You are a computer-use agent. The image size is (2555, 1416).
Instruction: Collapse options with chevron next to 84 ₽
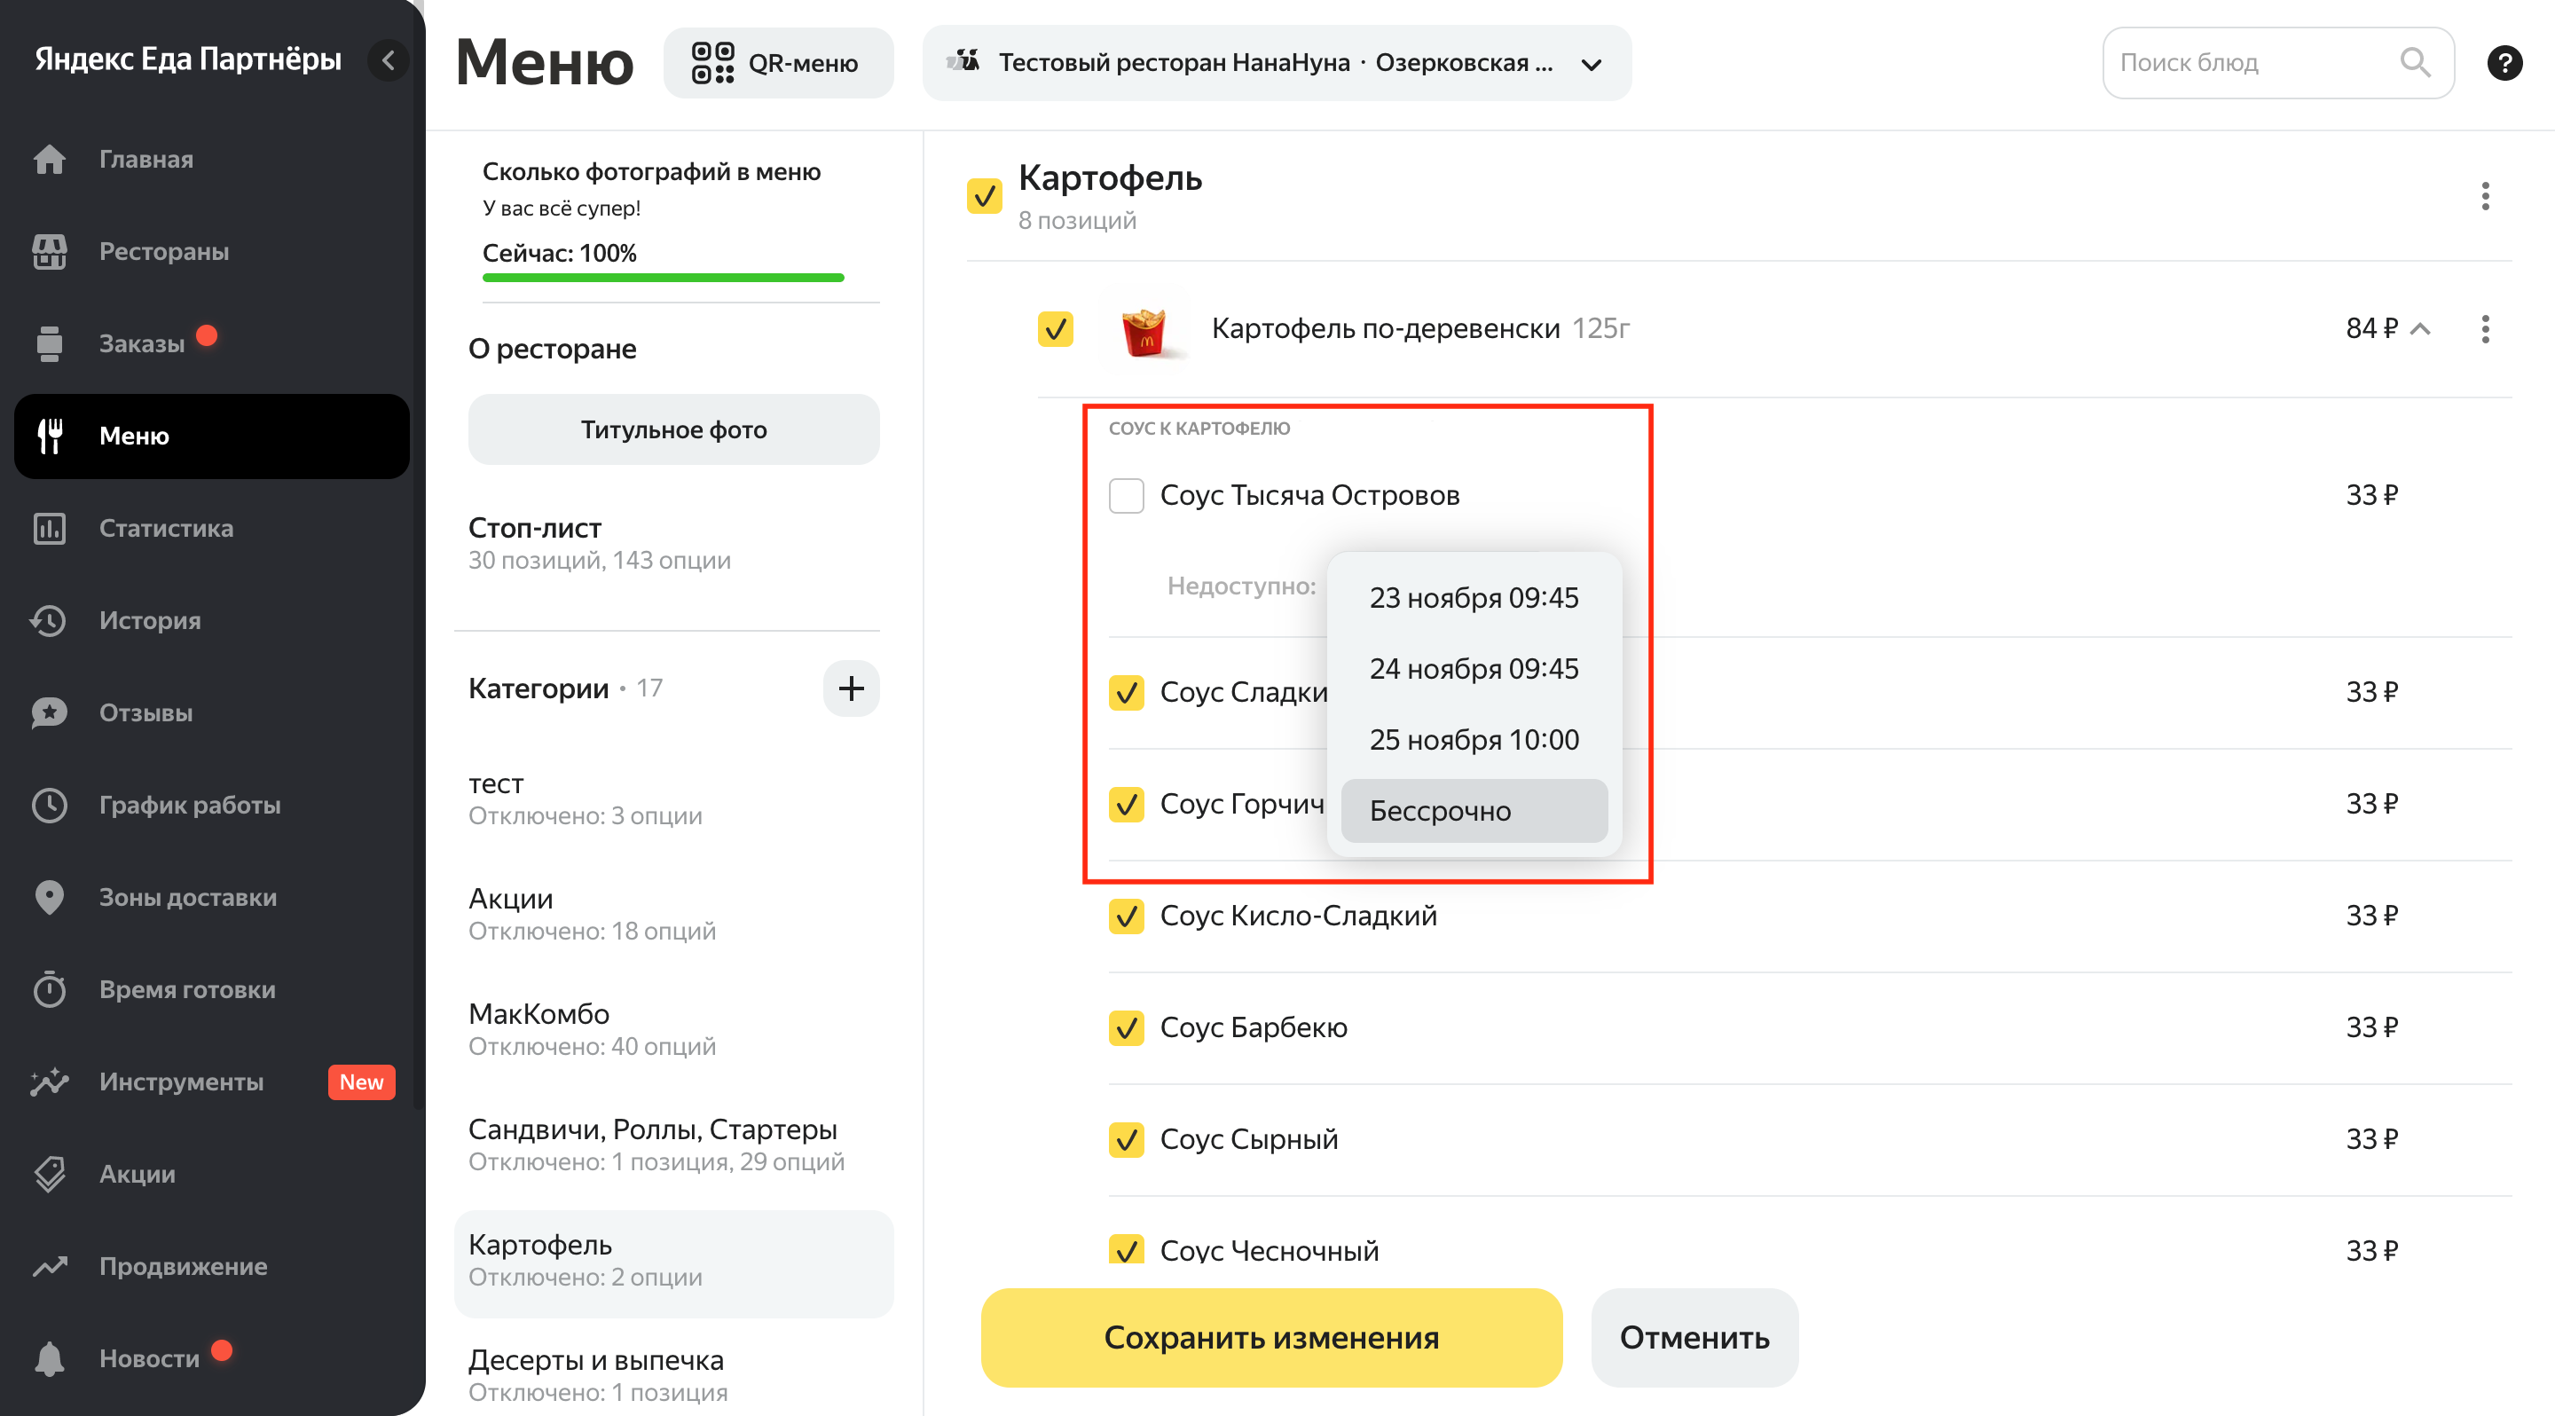click(2420, 329)
